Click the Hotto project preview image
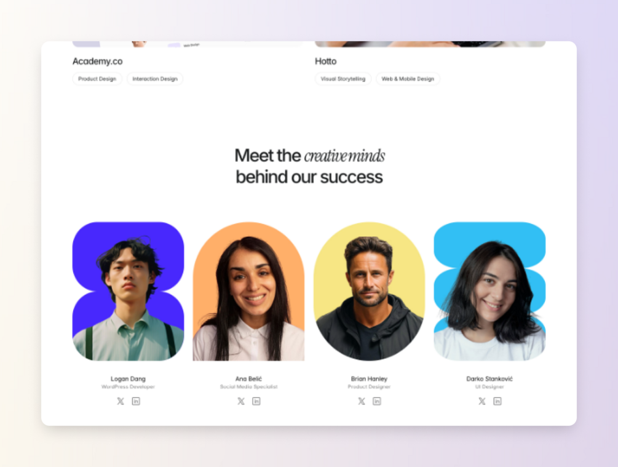Screen dimensions: 618x467 (x=430, y=44)
